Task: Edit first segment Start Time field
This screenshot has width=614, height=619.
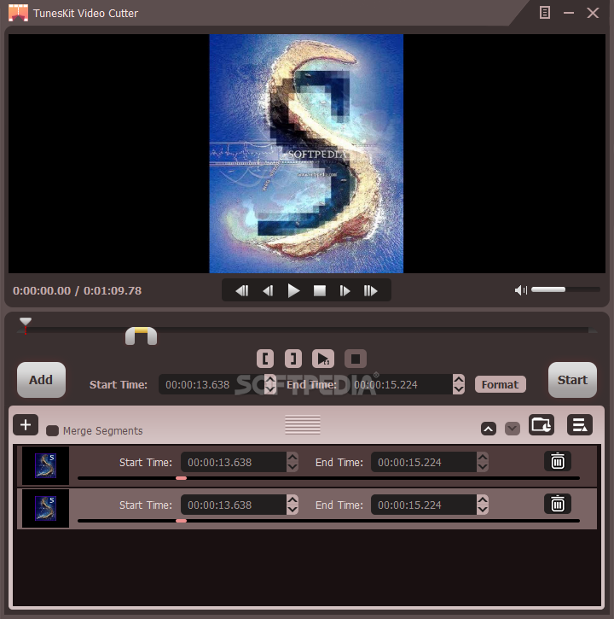Action: click(x=234, y=462)
